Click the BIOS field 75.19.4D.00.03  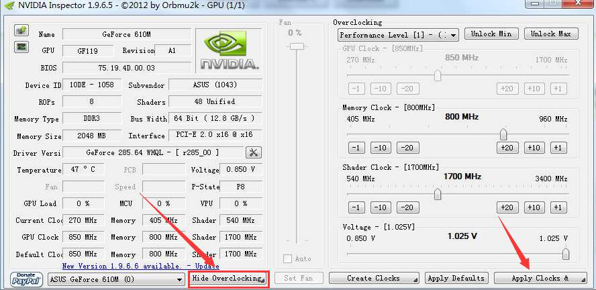pyautogui.click(x=127, y=68)
